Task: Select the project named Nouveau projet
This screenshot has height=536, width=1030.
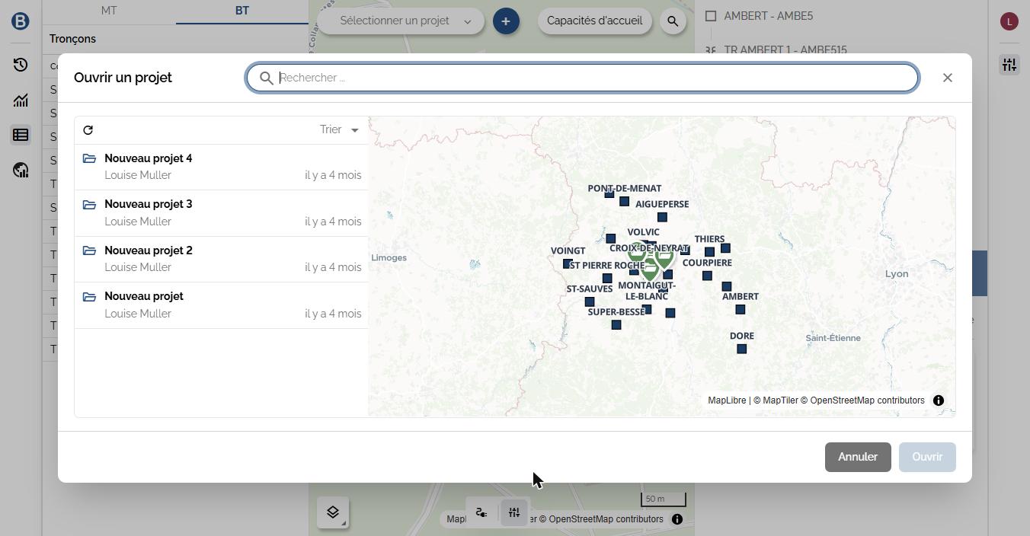Action: pyautogui.click(x=221, y=305)
